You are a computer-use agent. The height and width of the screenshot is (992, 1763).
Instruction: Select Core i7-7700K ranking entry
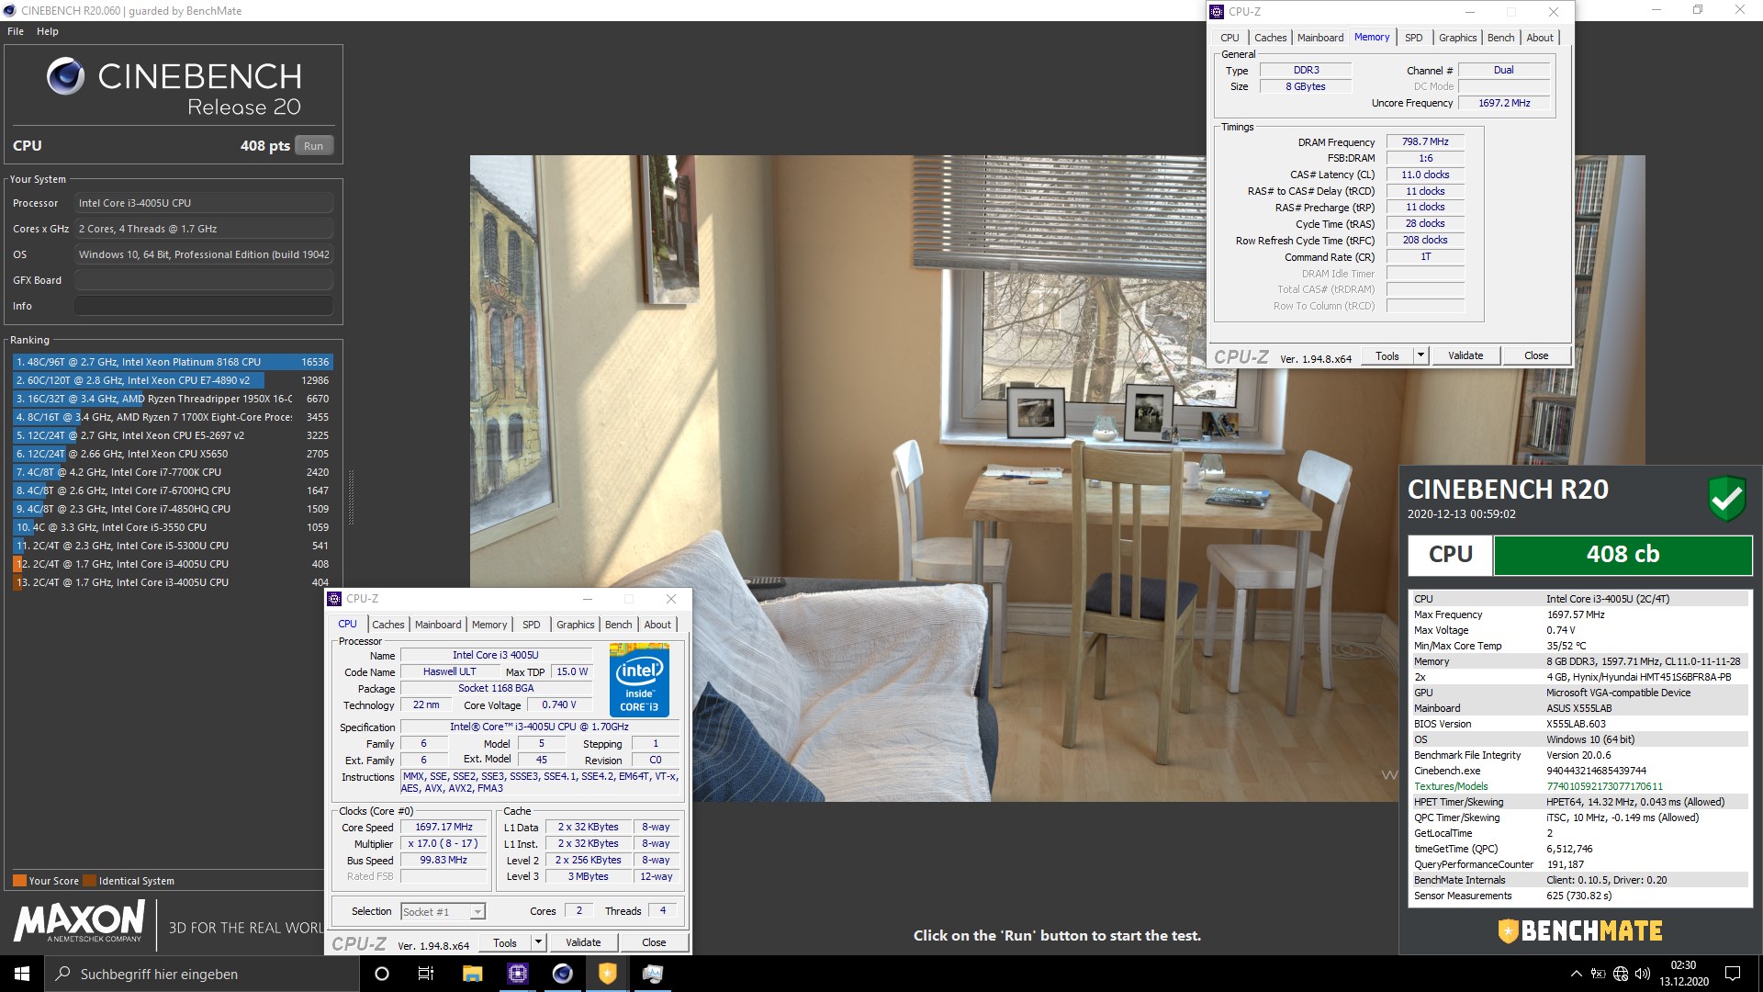(x=173, y=472)
